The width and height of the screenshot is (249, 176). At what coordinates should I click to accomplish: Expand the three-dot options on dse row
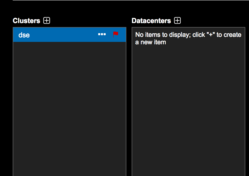tap(102, 34)
